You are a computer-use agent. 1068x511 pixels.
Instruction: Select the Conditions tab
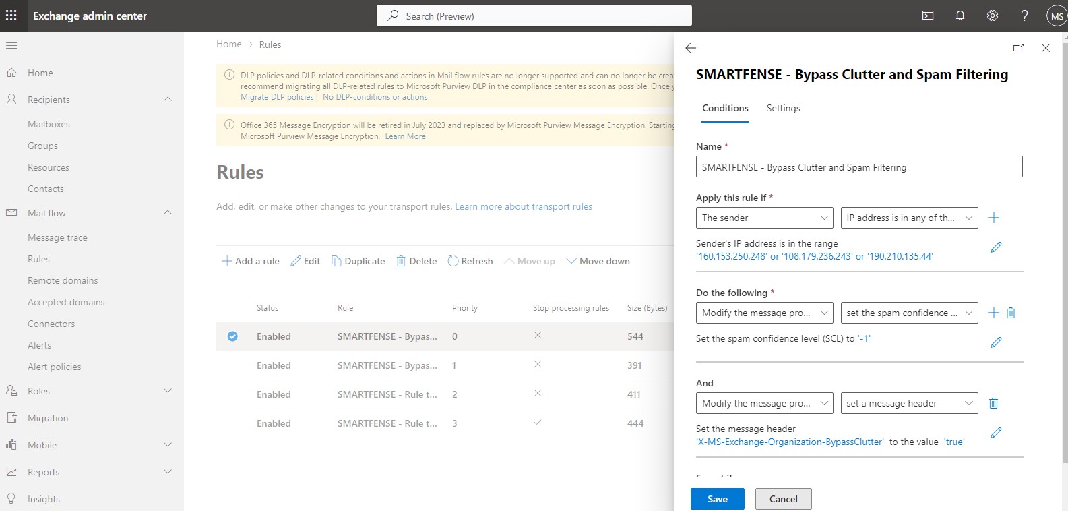(x=725, y=108)
